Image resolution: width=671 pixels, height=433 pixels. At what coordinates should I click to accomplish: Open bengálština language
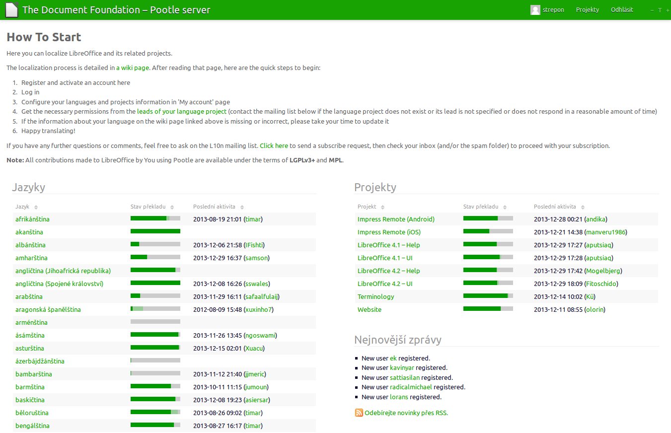[32, 426]
